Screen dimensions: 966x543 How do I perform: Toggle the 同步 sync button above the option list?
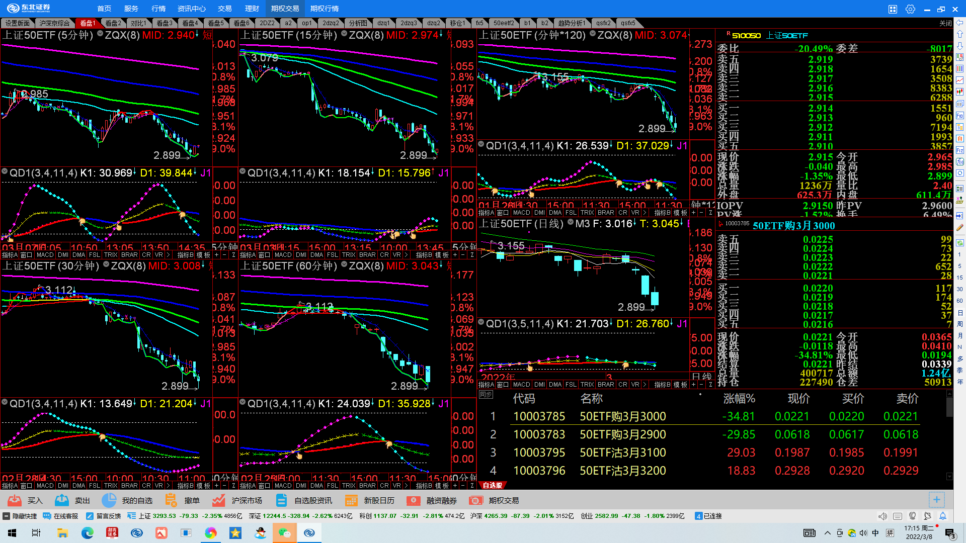click(486, 395)
